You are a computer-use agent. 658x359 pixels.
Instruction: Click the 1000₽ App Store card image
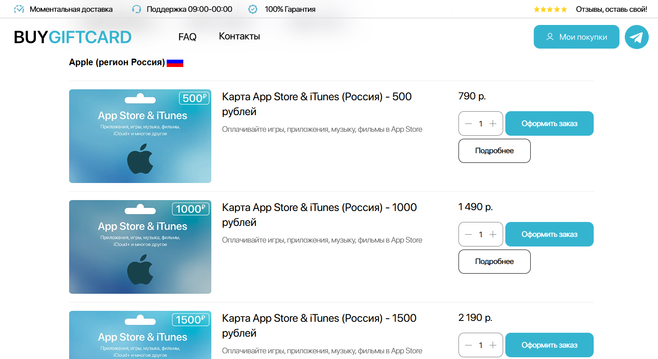(x=140, y=246)
